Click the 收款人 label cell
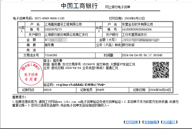 [99, 29]
